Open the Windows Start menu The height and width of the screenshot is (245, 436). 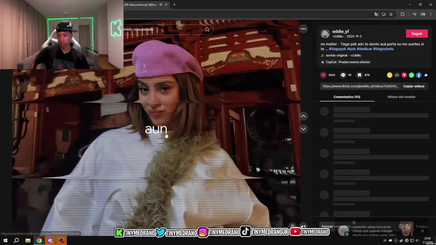(x=5, y=241)
